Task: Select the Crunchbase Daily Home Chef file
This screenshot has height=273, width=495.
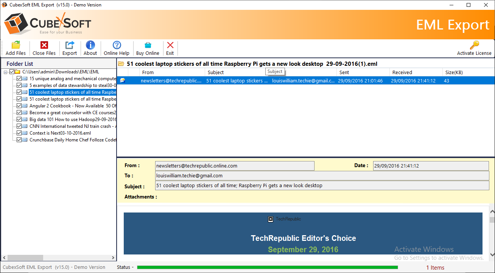Action: pyautogui.click(x=73, y=140)
